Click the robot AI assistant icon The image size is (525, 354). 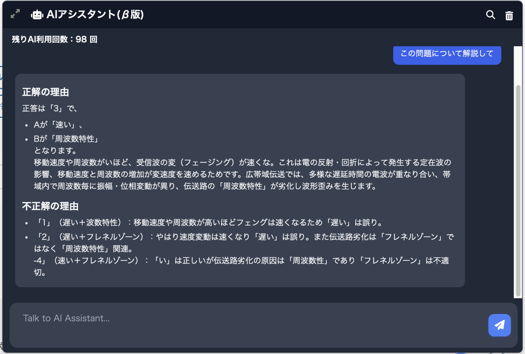tap(37, 14)
